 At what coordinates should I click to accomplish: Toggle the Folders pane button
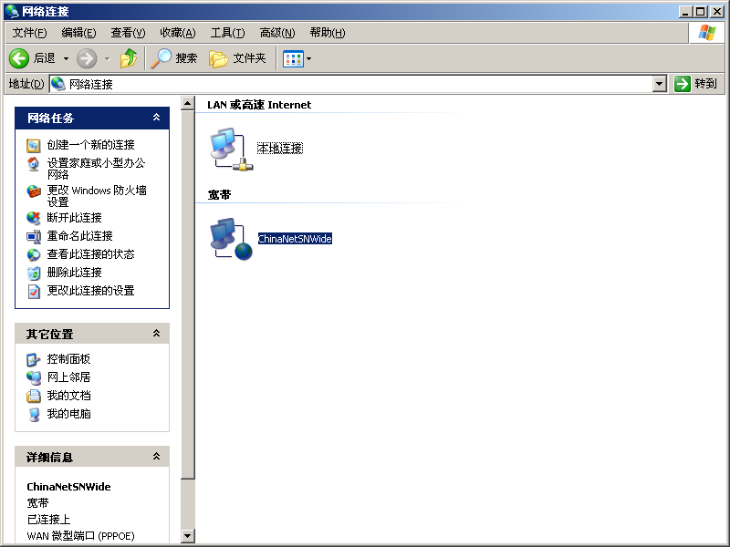238,58
